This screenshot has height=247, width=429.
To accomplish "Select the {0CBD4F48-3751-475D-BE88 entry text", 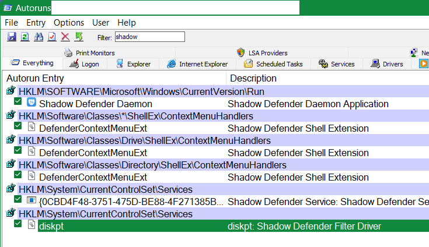I will [131, 202].
